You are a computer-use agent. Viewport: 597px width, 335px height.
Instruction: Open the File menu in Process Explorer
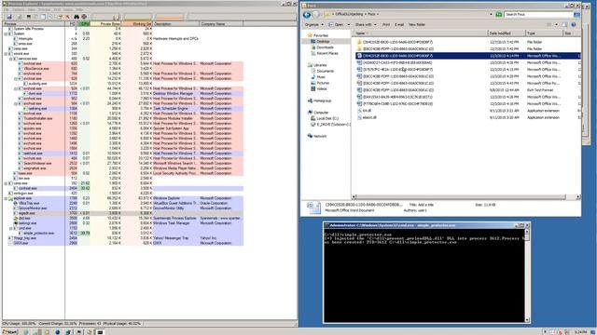click(x=7, y=9)
